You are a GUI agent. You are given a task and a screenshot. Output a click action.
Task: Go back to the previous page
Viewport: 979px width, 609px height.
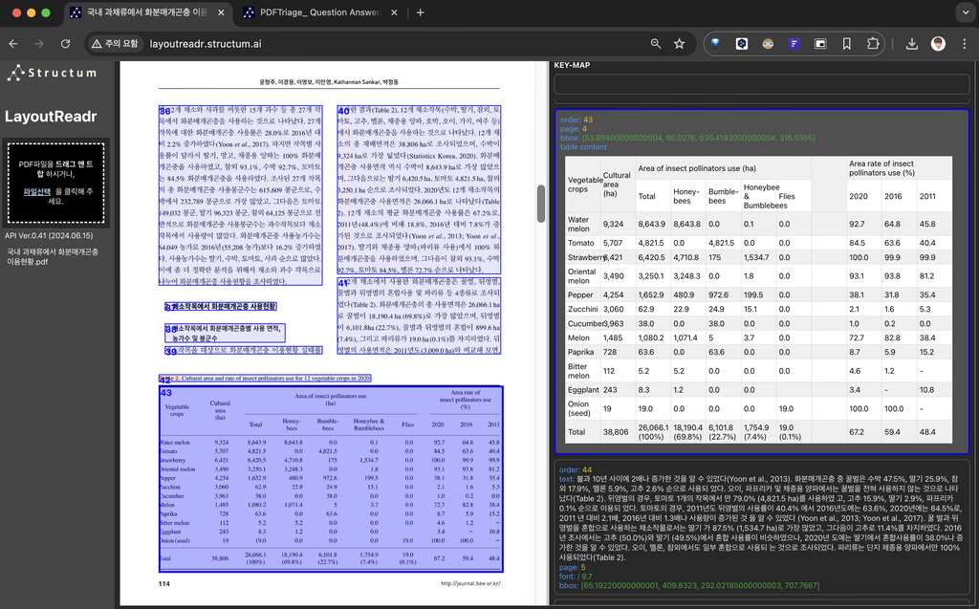click(14, 44)
